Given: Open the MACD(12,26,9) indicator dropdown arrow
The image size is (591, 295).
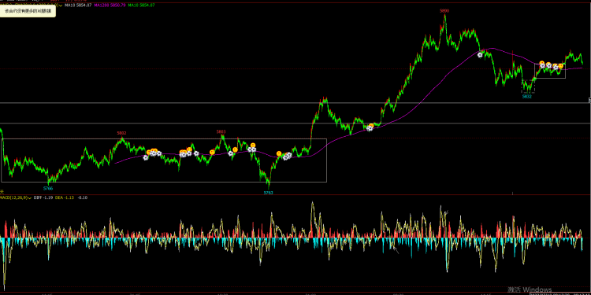Looking at the screenshot, I should point(31,197).
